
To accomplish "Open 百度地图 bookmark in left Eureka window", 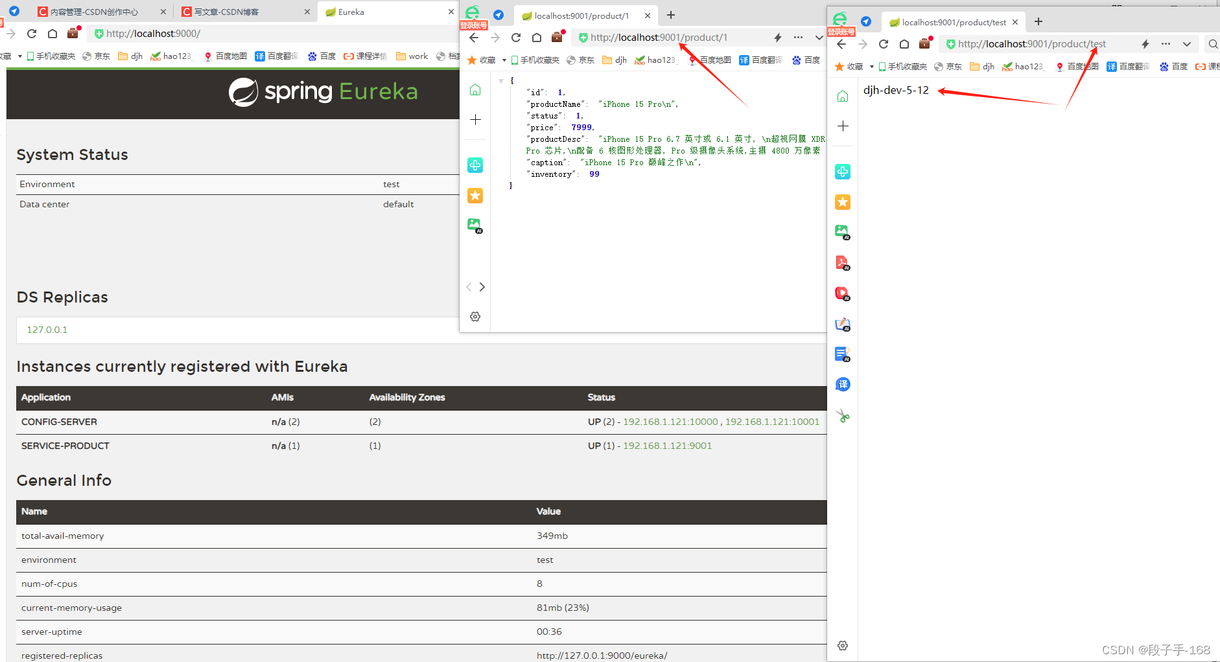I will click(x=225, y=56).
